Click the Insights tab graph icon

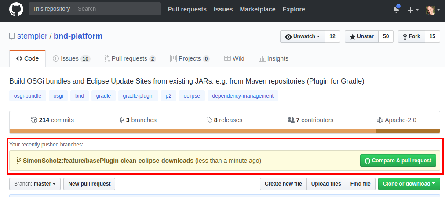pos(262,58)
